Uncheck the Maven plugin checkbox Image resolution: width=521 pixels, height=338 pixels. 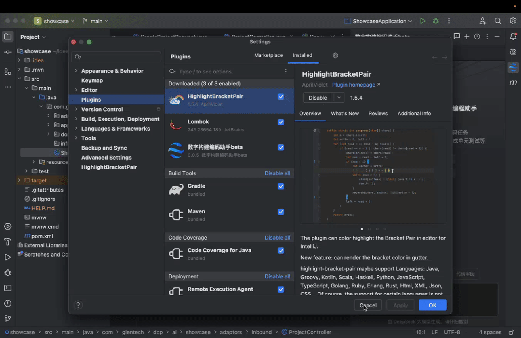click(281, 212)
